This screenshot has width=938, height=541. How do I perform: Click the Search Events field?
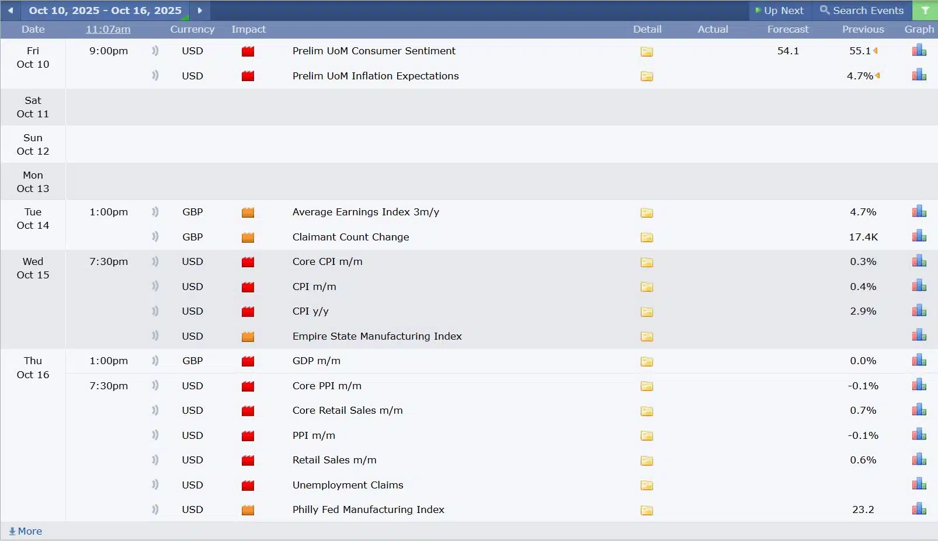[x=862, y=11]
